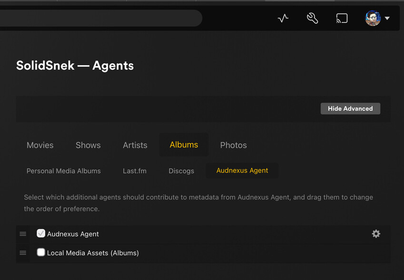Screen dimensions: 404x280
Task: Click the Audnexus Agent row drag handle
Action: pos(23,234)
